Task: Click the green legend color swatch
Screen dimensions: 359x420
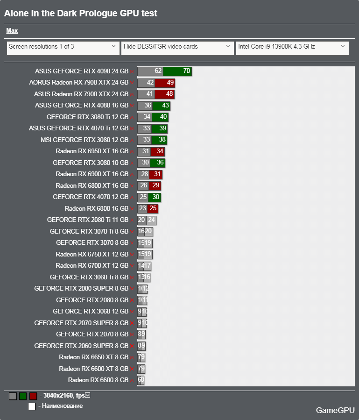Action: tap(23, 396)
